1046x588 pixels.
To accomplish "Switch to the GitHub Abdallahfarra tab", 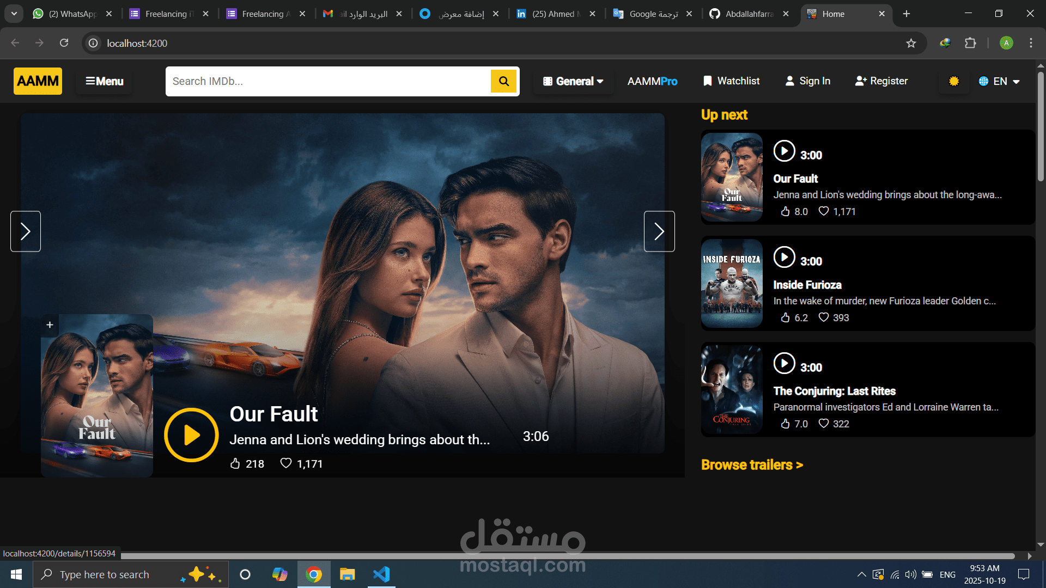I will pyautogui.click(x=749, y=14).
